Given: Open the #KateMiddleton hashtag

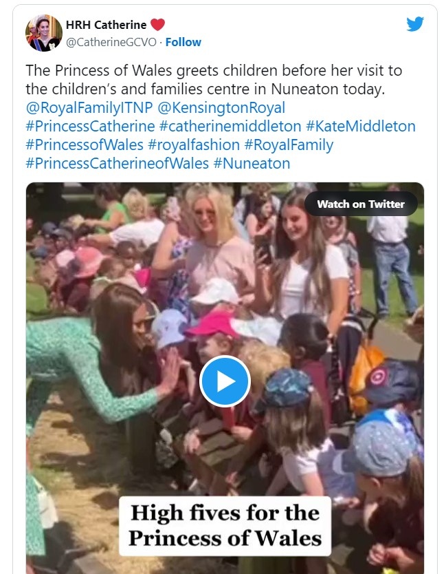Looking at the screenshot, I should [361, 127].
